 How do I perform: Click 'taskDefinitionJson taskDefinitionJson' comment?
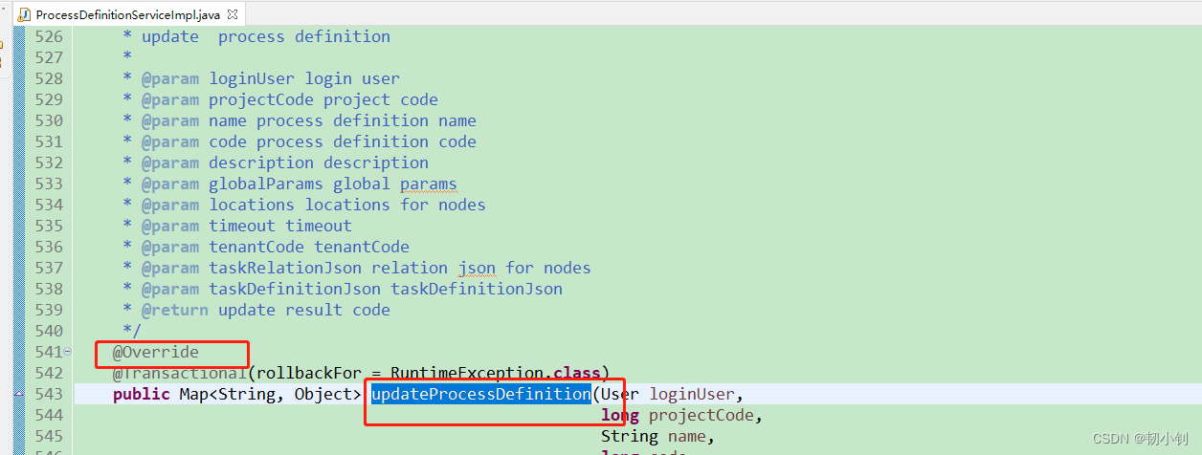click(386, 289)
